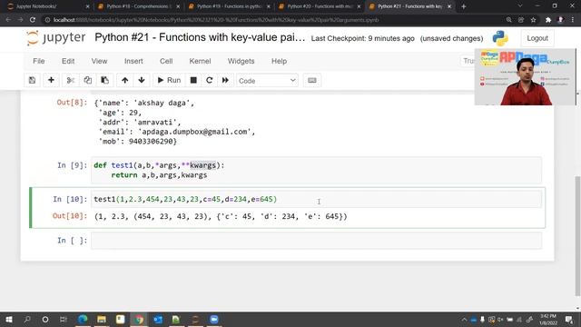Switch to the Python #18 Comprehensions tab
This screenshot has width=581, height=327.
(138, 6)
